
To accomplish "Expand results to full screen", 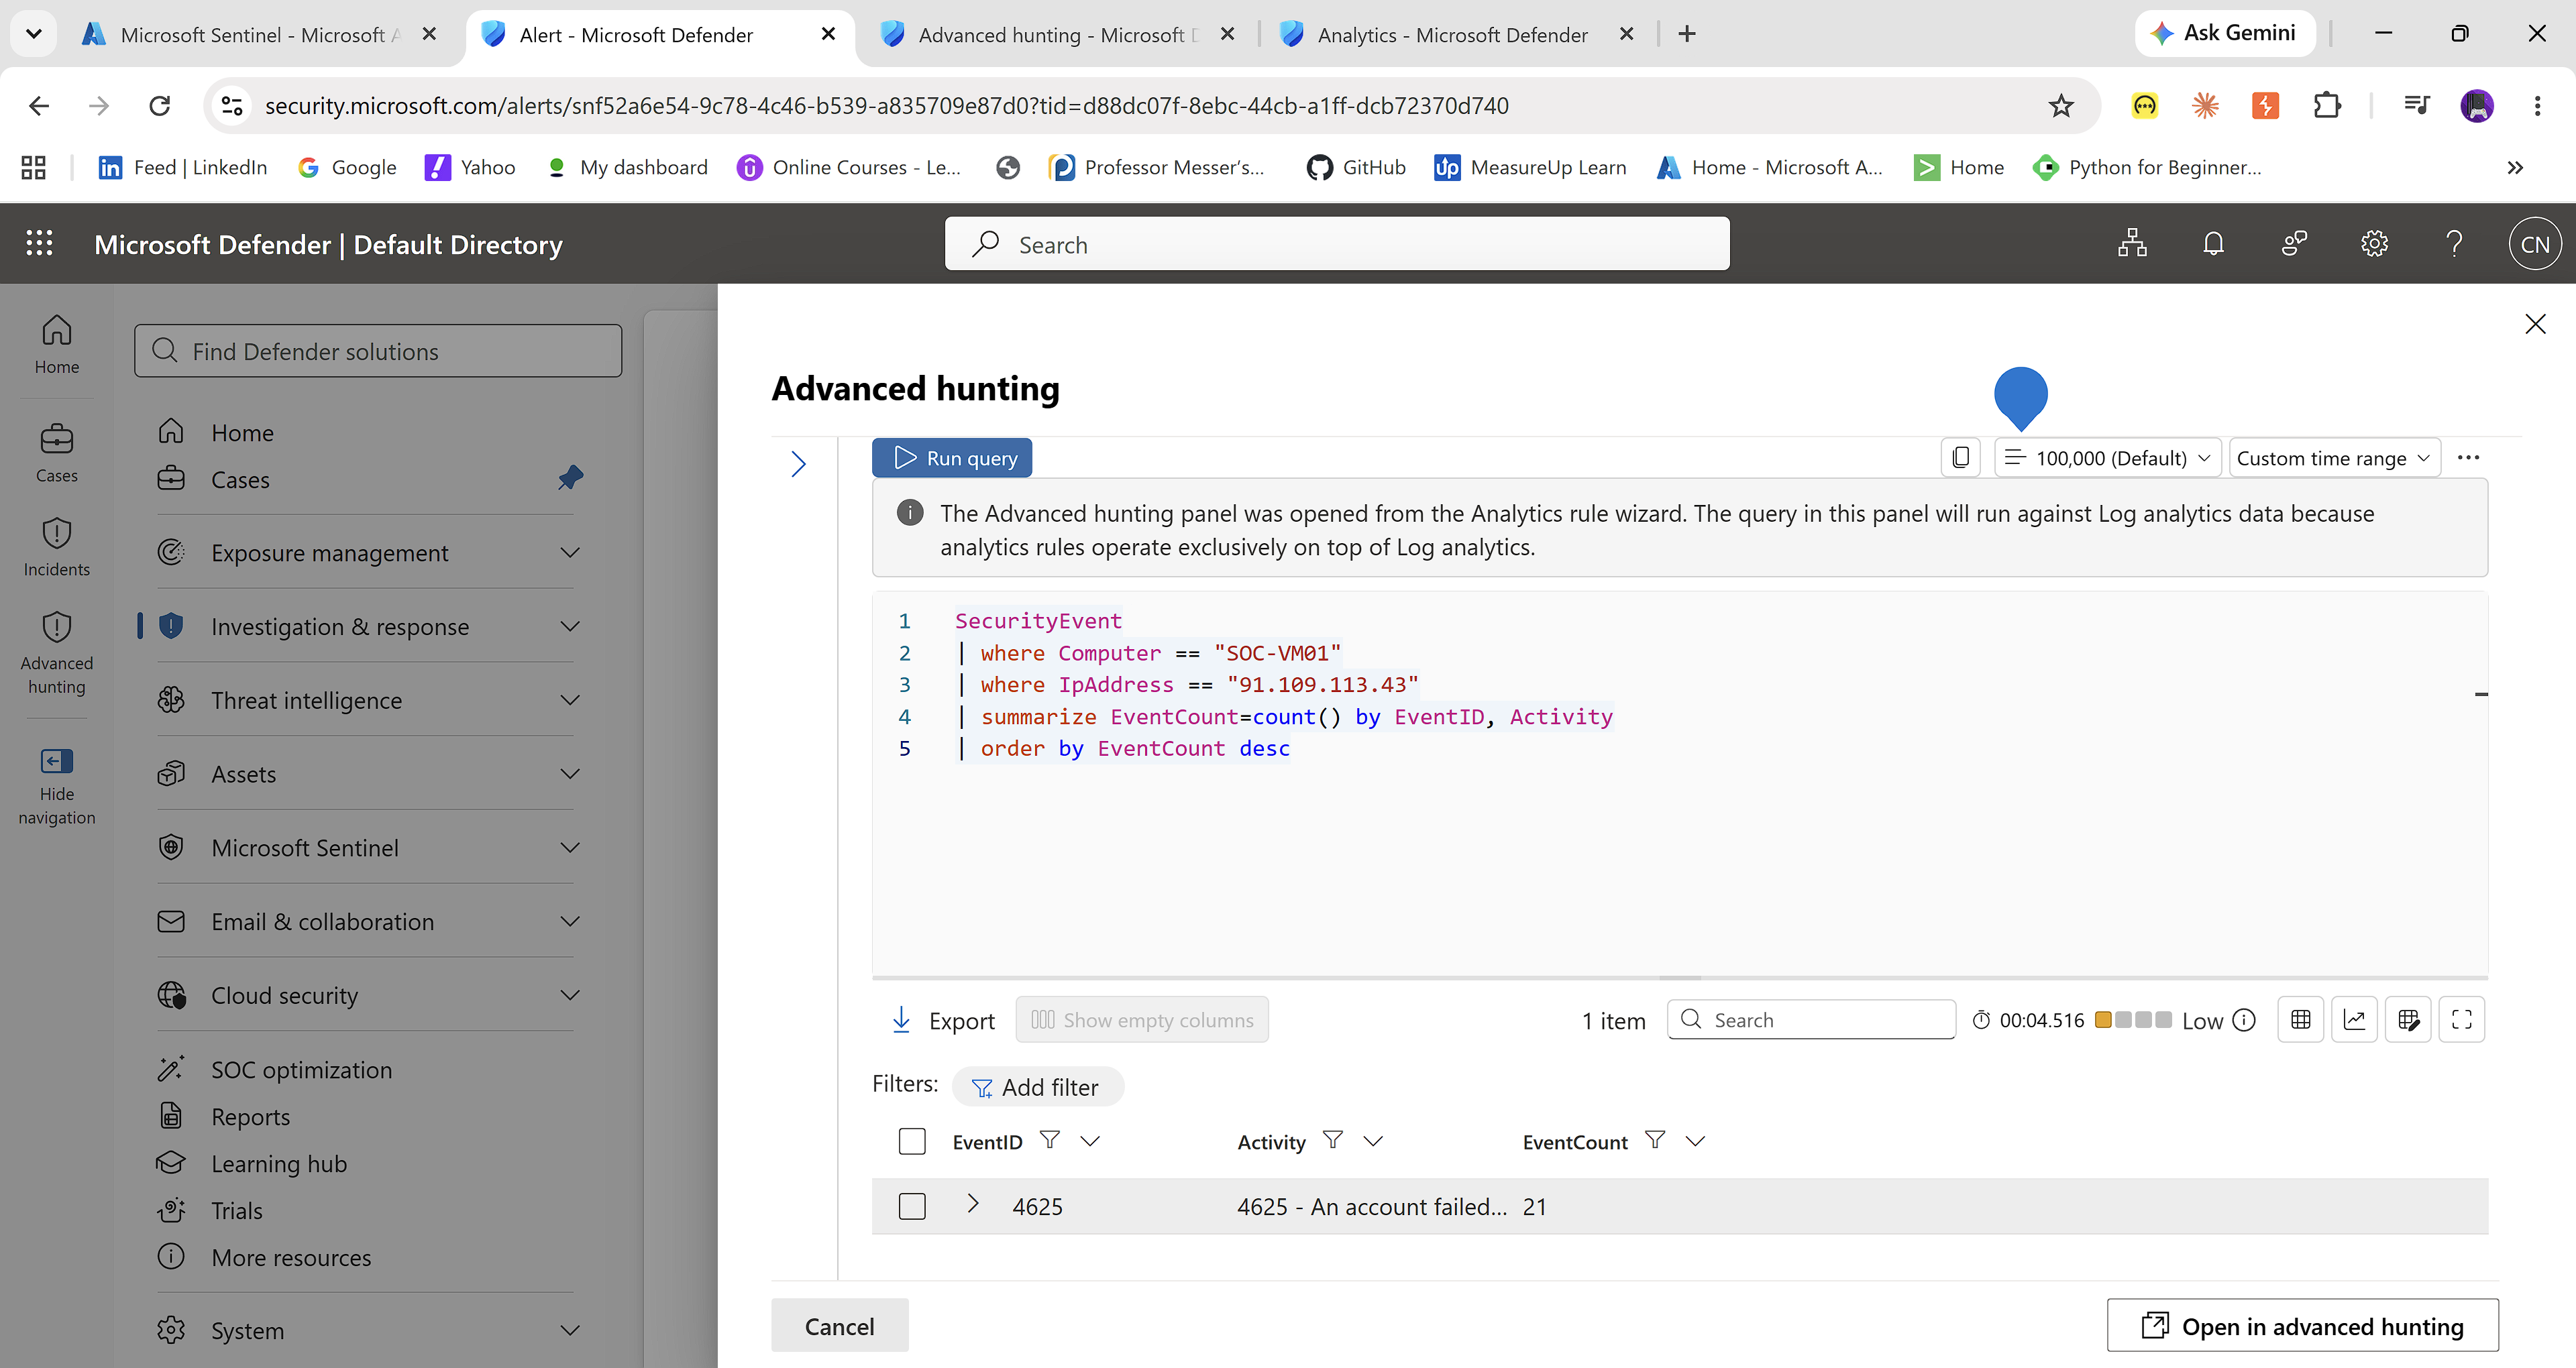I will [2462, 1020].
